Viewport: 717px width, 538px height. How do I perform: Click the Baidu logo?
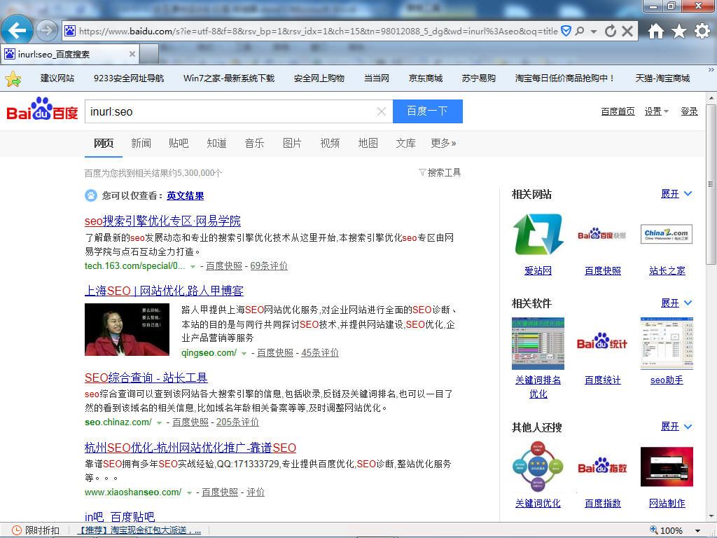[x=42, y=109]
